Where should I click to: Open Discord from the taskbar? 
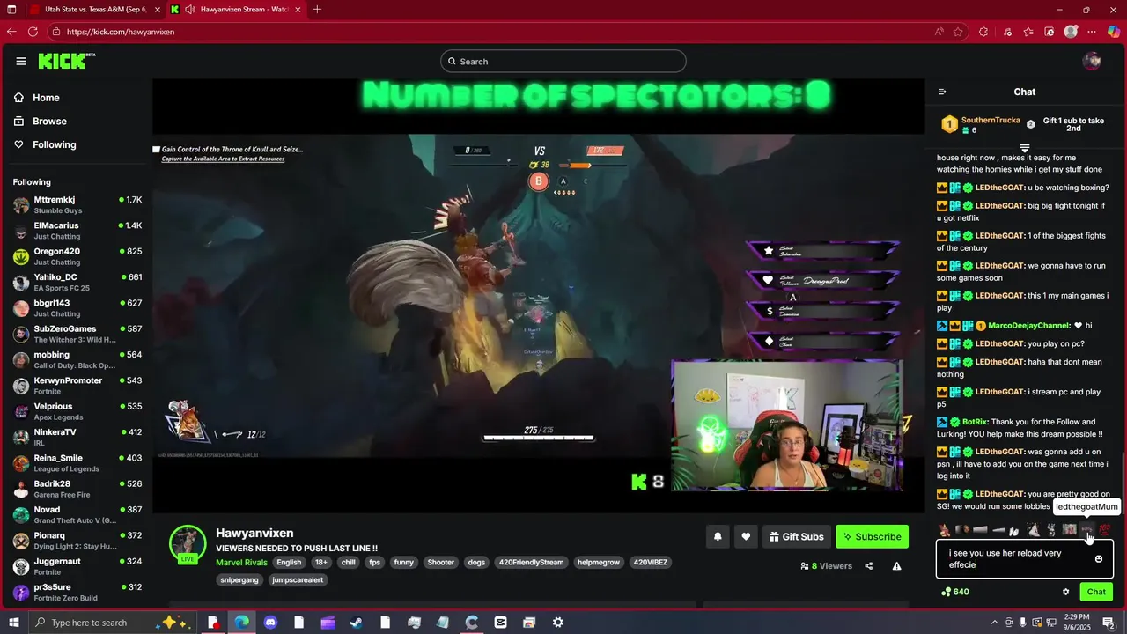pyautogui.click(x=270, y=623)
